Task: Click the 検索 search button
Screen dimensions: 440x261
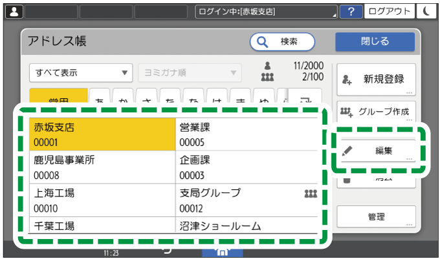Action: point(282,42)
